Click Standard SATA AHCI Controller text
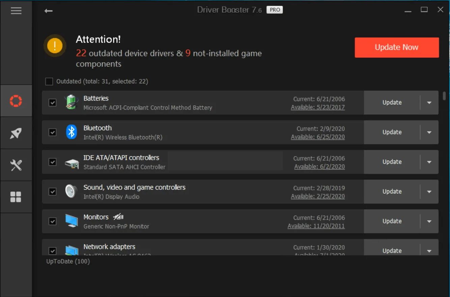 coord(124,167)
